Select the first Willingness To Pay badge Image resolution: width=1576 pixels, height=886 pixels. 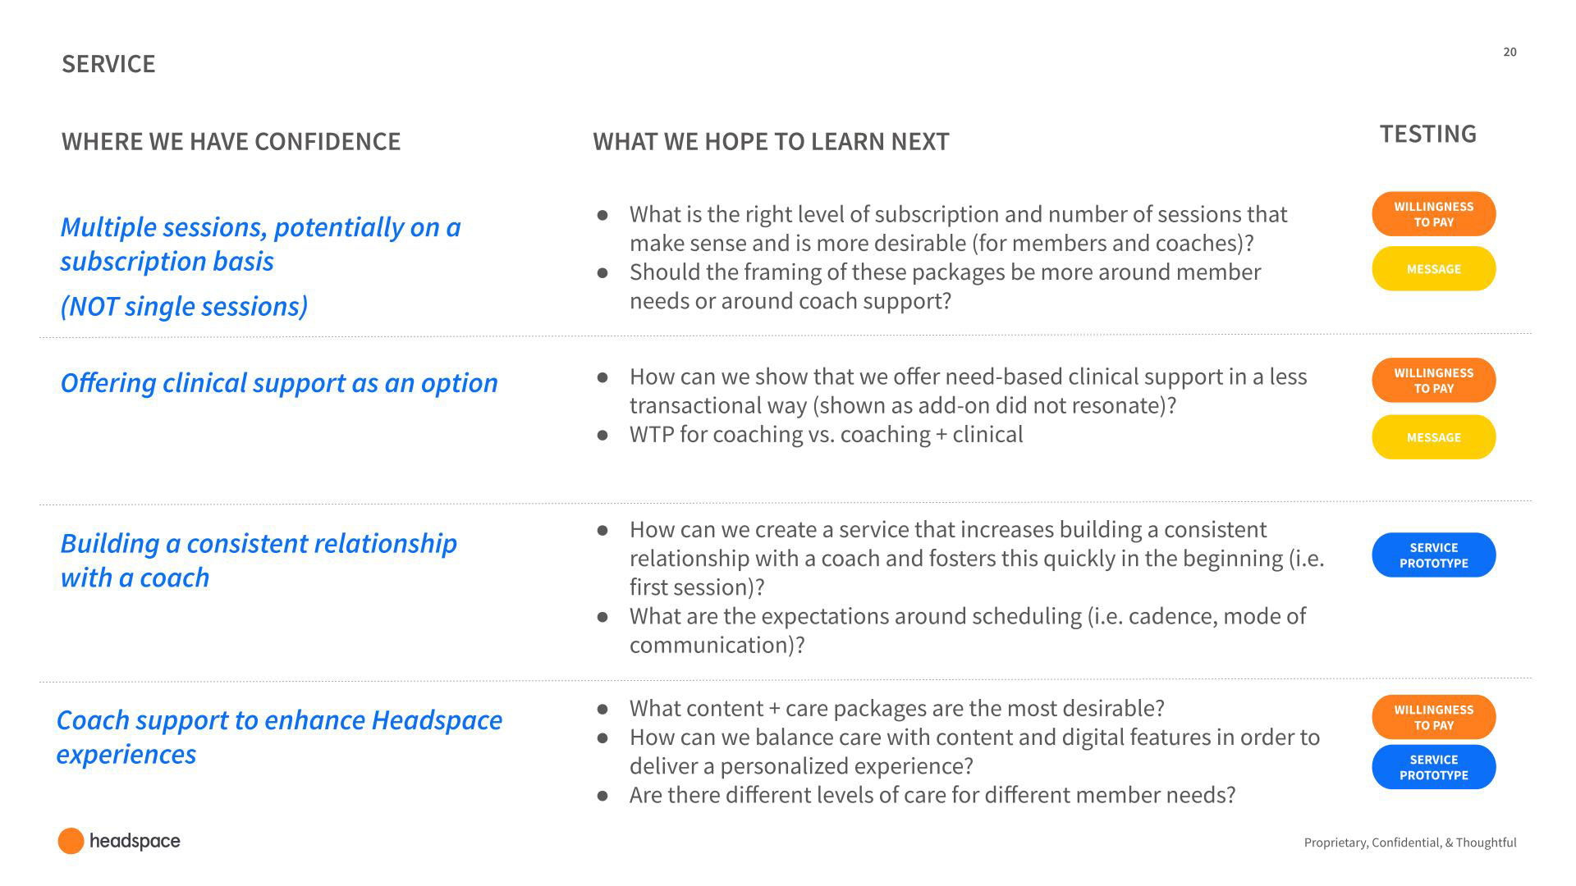click(1433, 214)
